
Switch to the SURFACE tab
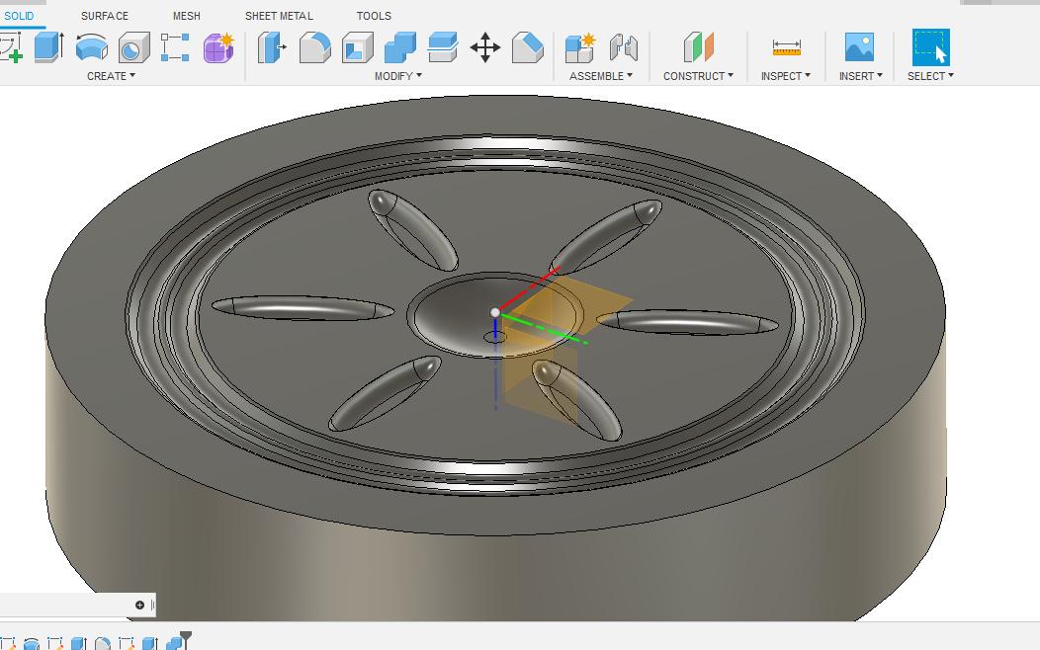(x=107, y=16)
